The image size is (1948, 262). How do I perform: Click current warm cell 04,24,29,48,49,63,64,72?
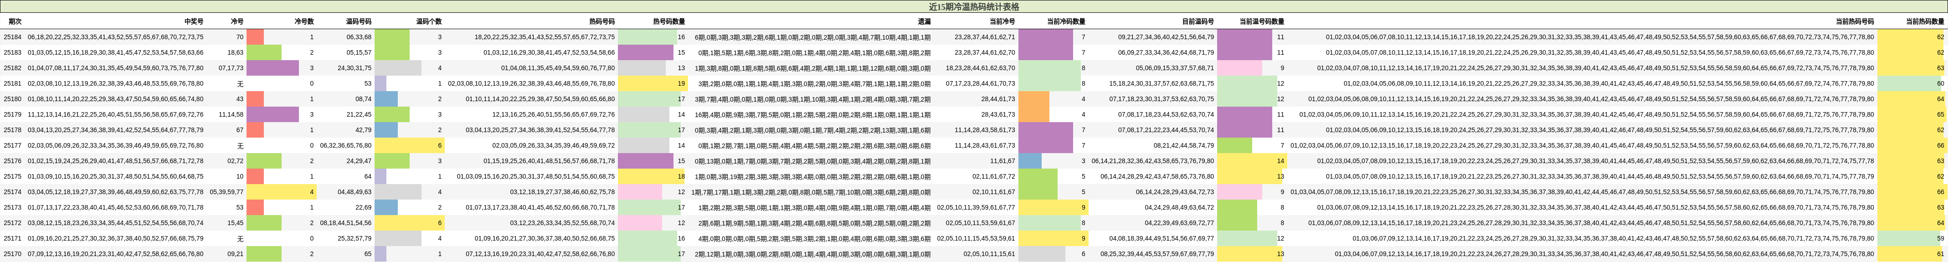tap(1179, 207)
